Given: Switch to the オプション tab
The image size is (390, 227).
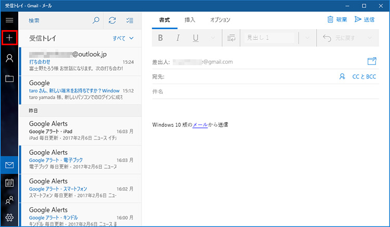Looking at the screenshot, I should pos(220,20).
